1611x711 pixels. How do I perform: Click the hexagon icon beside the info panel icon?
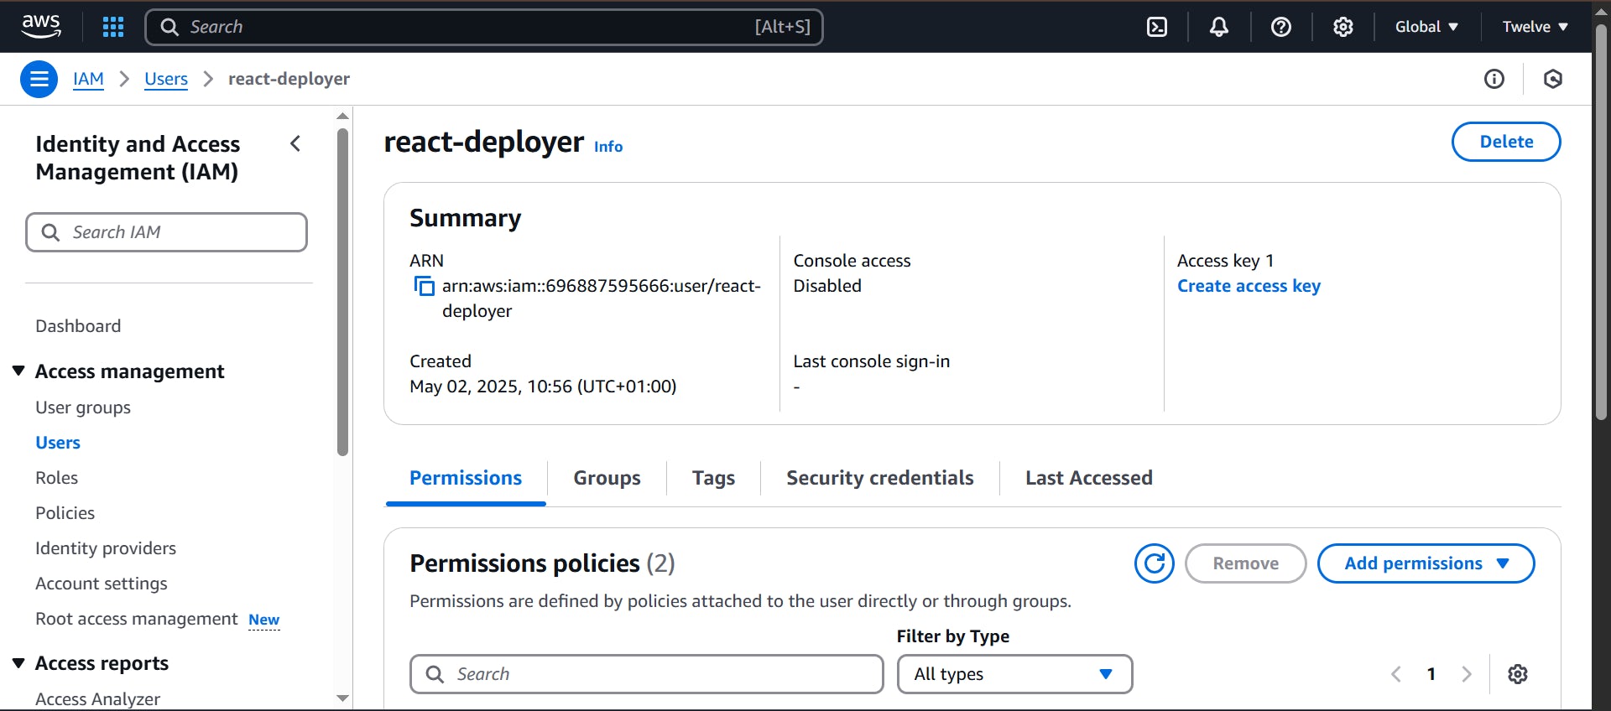[x=1553, y=79]
